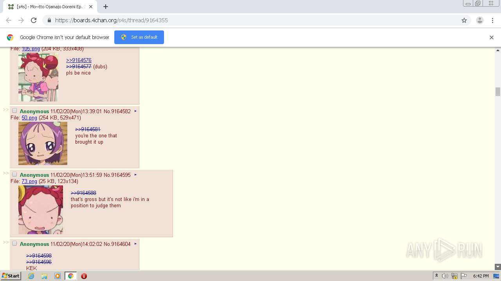This screenshot has height=281, width=501.
Task: Open the Chrome profile avatar menu
Action: (x=480, y=20)
